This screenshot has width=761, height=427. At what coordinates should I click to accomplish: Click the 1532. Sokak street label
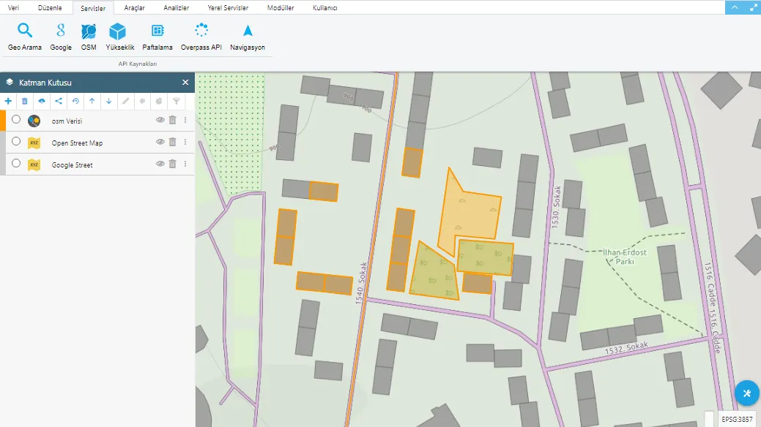(x=626, y=348)
